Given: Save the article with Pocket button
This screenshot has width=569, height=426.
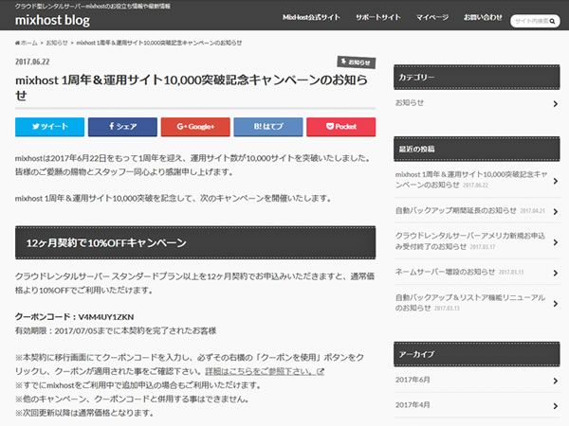Looking at the screenshot, I should [341, 127].
